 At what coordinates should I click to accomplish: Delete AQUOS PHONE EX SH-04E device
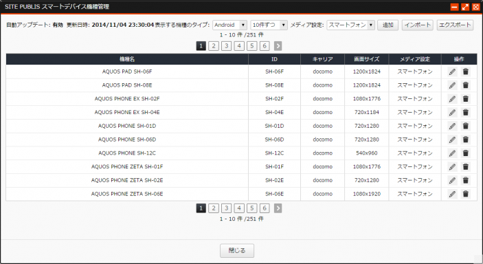click(465, 112)
